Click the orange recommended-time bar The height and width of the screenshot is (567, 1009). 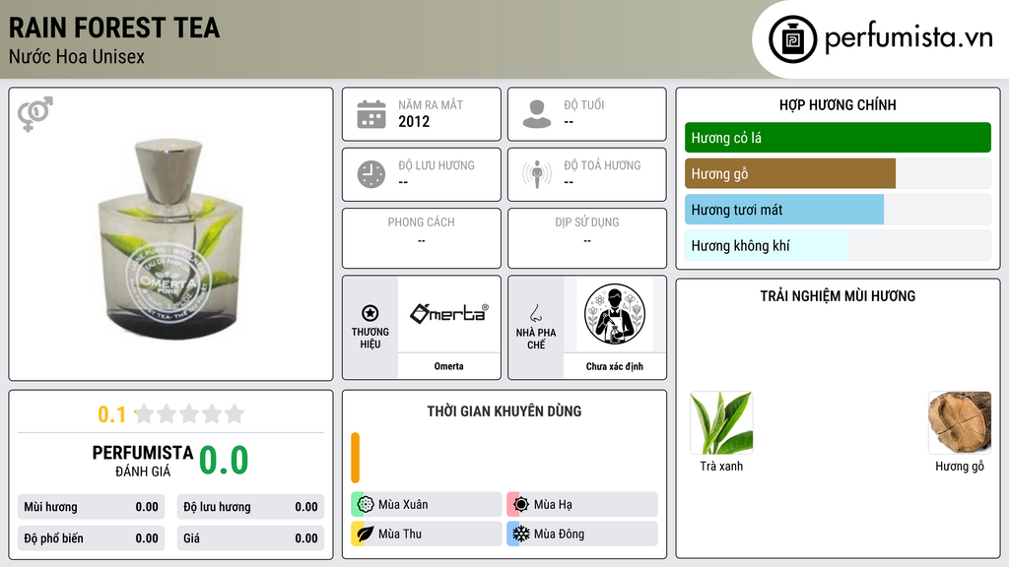[x=355, y=458]
